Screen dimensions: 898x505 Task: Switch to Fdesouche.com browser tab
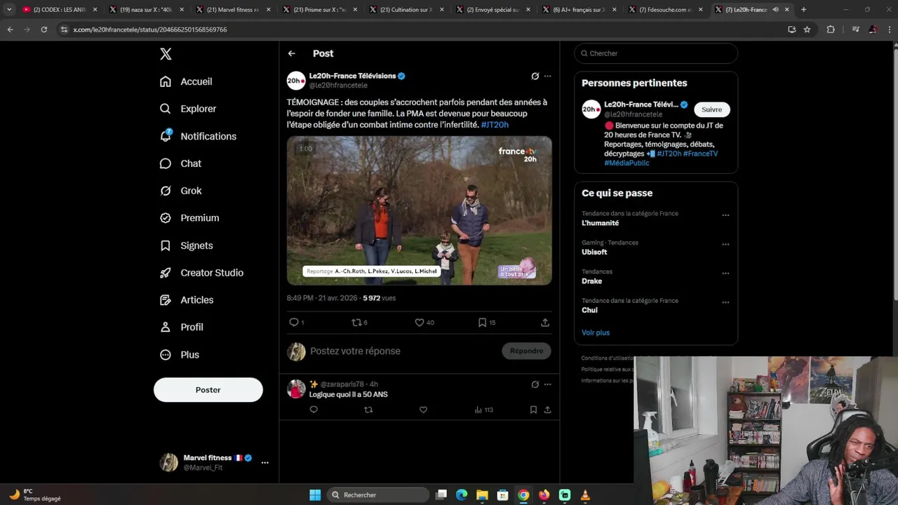click(x=666, y=10)
